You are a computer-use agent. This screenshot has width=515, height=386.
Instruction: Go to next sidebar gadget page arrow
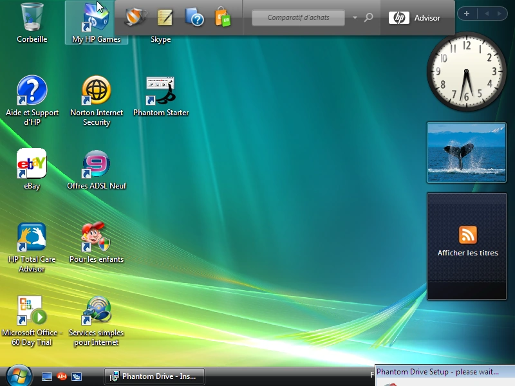pyautogui.click(x=500, y=14)
